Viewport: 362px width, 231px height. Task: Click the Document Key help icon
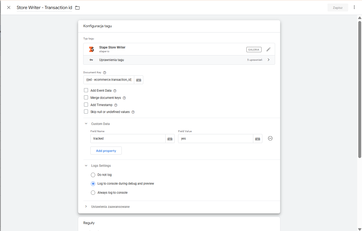pos(104,72)
